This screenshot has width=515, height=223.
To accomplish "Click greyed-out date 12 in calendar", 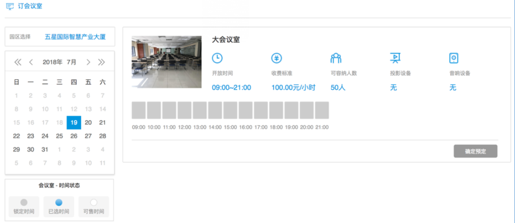I will pyautogui.click(x=74, y=109).
